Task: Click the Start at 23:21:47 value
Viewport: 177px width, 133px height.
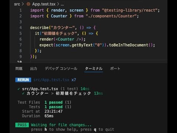Action: click(53, 111)
